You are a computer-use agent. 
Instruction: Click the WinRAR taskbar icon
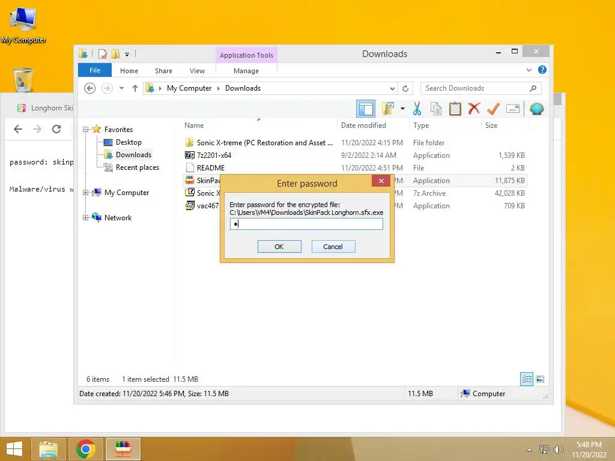click(123, 449)
